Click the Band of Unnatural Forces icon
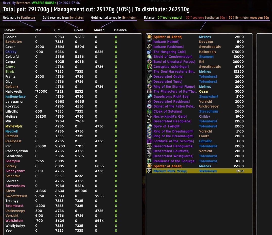The height and width of the screenshot is (235, 272). tap(149, 62)
